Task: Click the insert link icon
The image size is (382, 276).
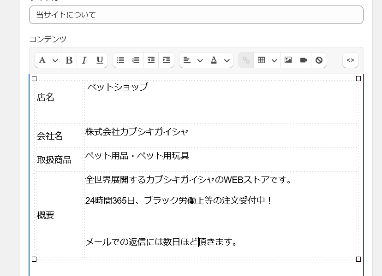Action: [246, 60]
